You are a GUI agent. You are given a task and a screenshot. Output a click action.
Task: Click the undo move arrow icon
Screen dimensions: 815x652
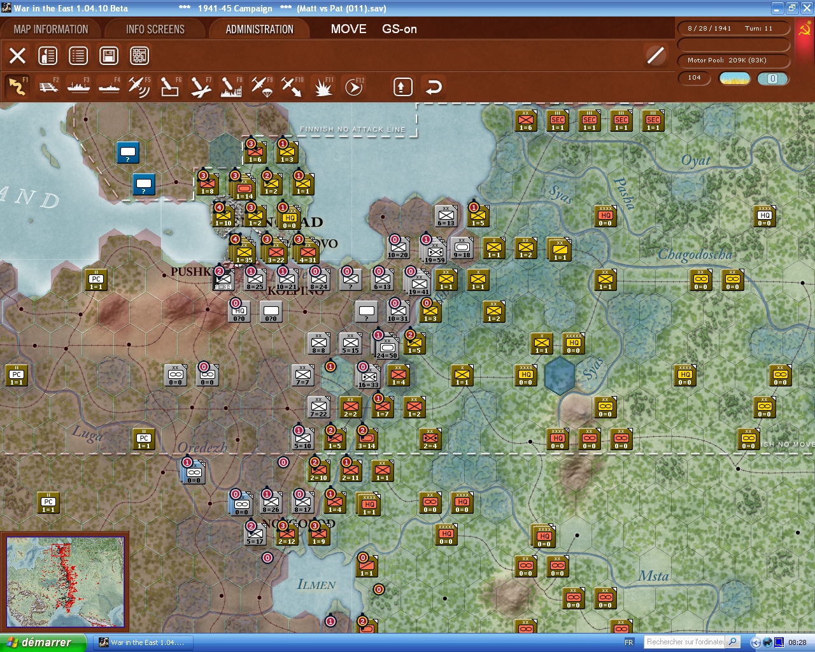434,87
